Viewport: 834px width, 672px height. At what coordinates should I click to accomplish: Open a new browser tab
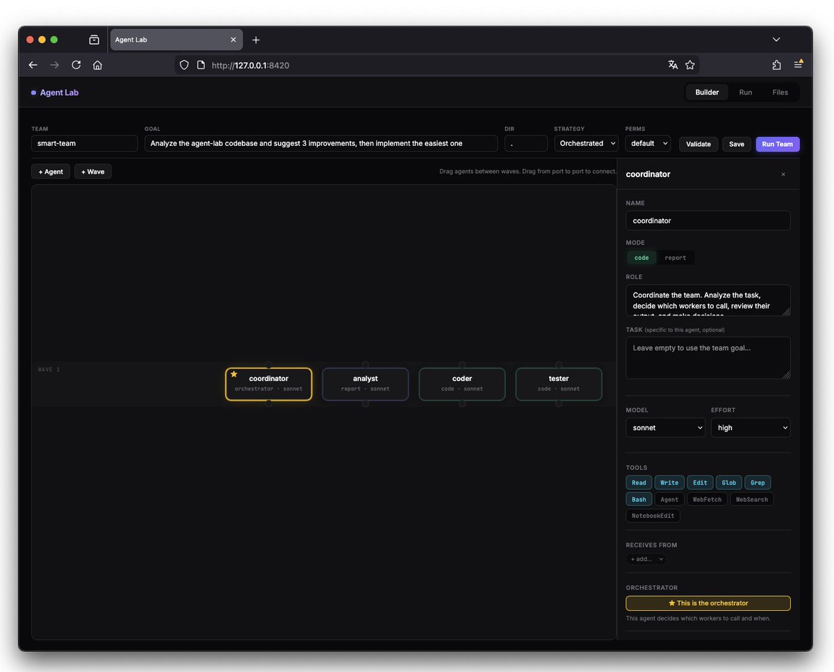256,40
